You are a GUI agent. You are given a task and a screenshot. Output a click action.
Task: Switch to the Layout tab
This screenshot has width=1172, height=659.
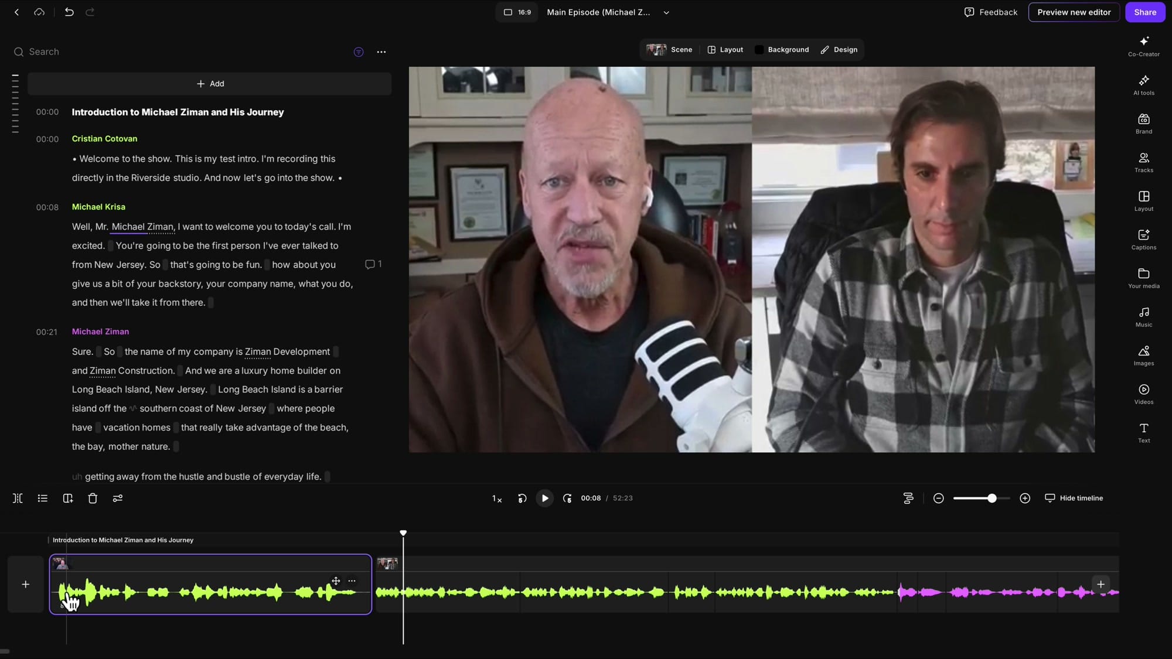[x=725, y=50]
